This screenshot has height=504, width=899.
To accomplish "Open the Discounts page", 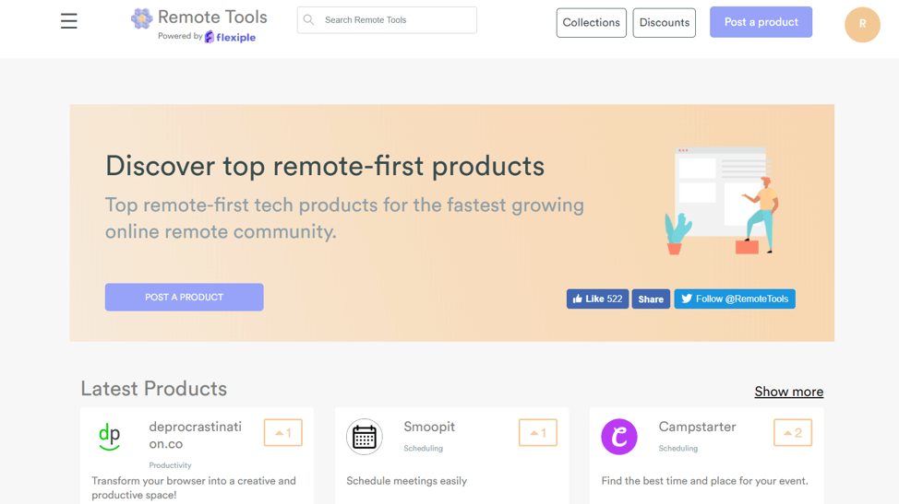I will pos(664,22).
